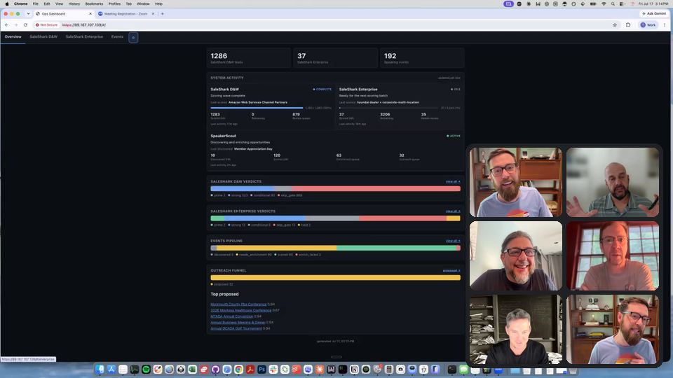The image size is (673, 378).
Task: Open a new Chrome tab with plus icon
Action: (x=162, y=14)
